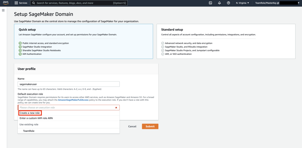Click the RStudio integration checkmark icon

tap(163, 47)
